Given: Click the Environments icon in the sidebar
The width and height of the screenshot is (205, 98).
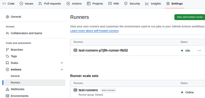Looking at the screenshot, I should click(7, 96).
